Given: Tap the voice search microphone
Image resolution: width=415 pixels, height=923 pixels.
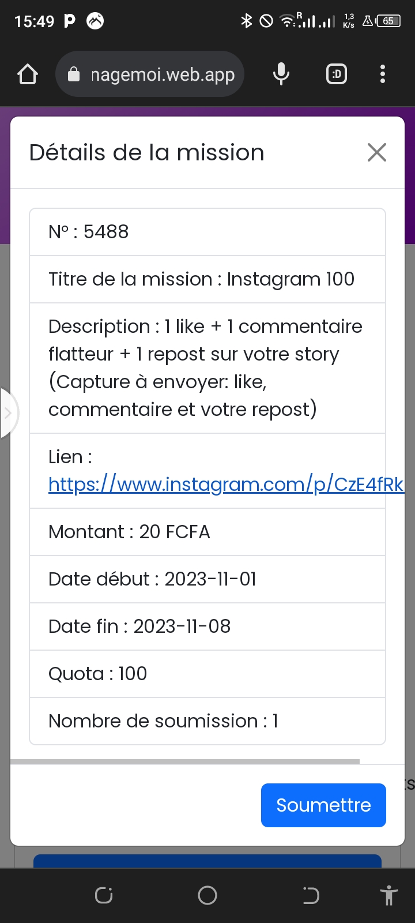Looking at the screenshot, I should [281, 74].
